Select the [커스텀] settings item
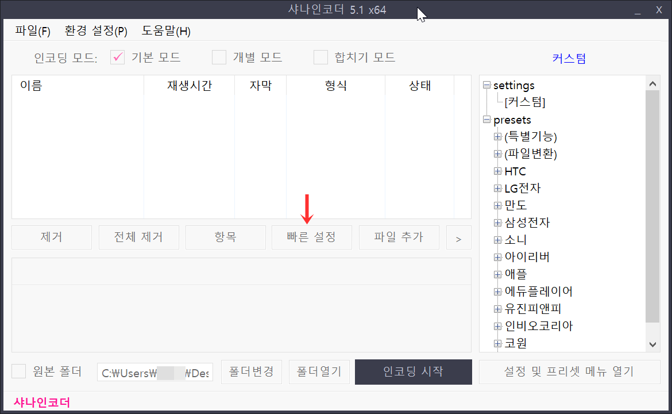This screenshot has height=414, width=672. tap(524, 102)
